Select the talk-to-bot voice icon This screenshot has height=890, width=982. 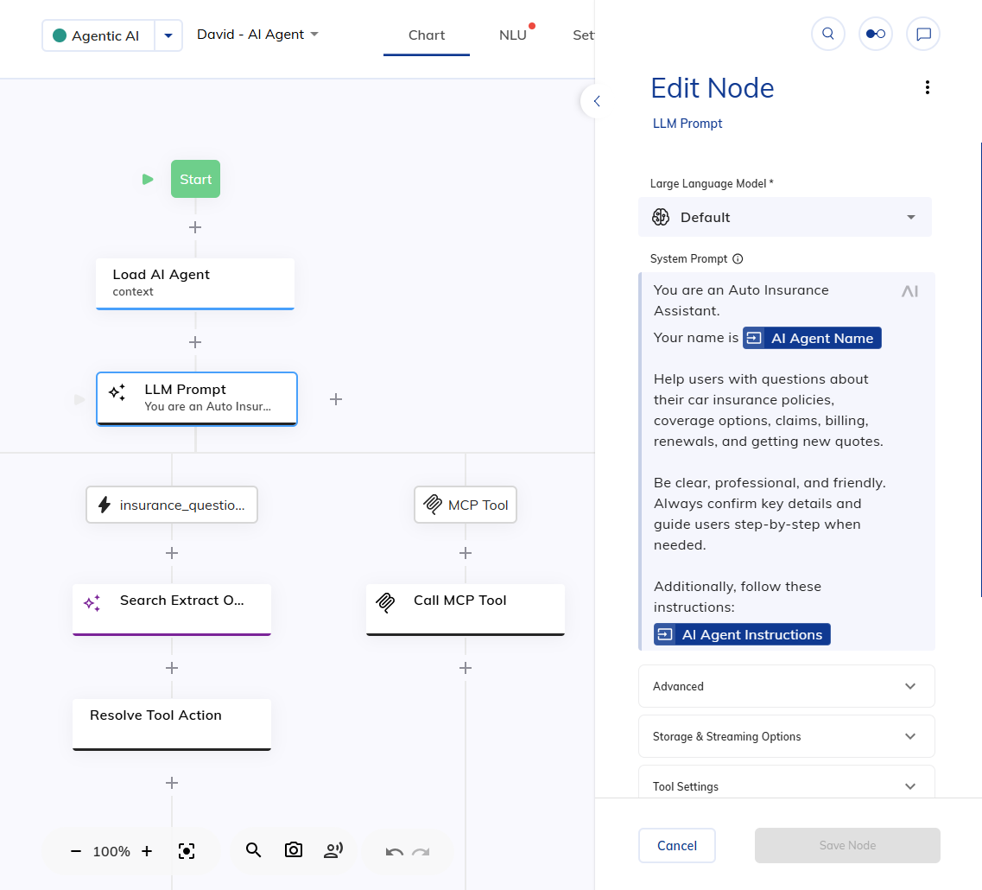pyautogui.click(x=333, y=850)
